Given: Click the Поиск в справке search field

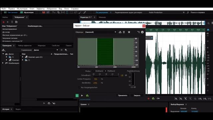Looking at the screenshot, I should click(x=198, y=12).
